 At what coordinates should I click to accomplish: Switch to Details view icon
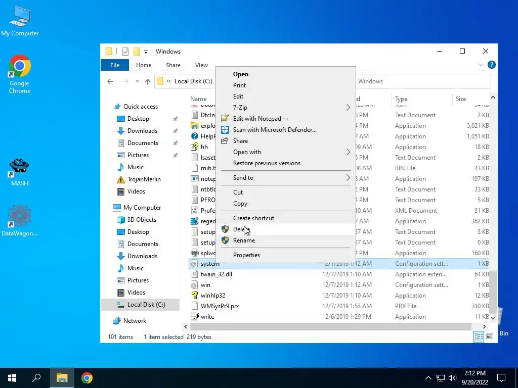click(479, 336)
